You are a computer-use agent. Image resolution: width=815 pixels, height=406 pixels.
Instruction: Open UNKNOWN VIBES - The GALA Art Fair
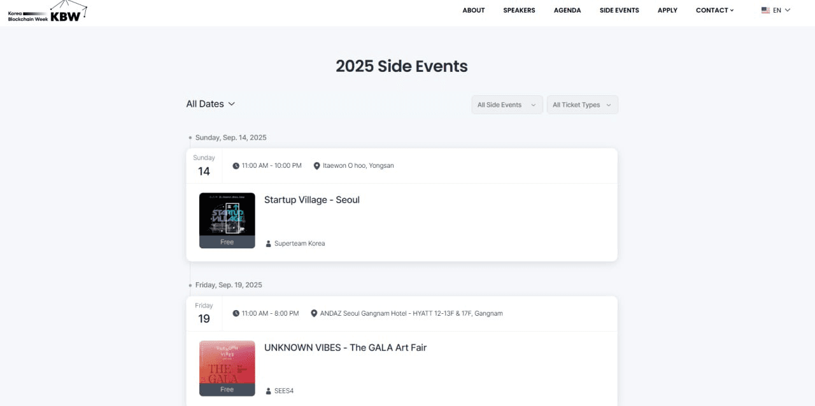[x=345, y=348]
